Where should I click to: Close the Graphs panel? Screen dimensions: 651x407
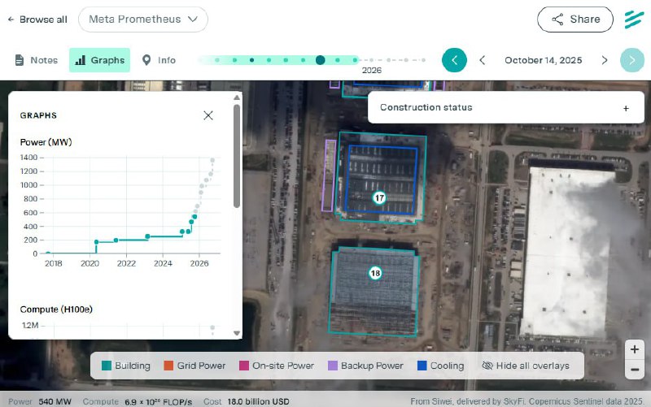point(208,115)
